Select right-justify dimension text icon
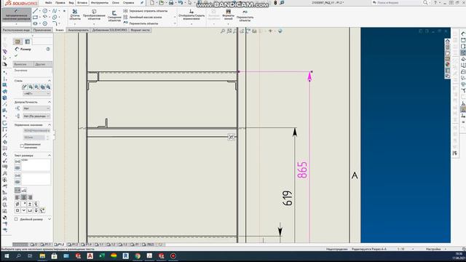466x262 pixels. [x=30, y=197]
